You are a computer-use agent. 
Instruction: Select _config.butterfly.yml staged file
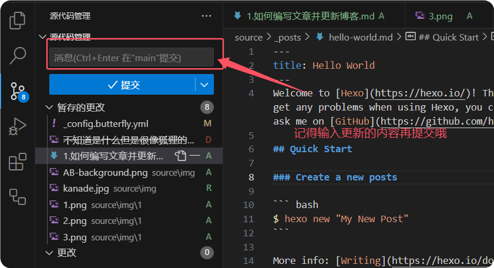(x=129, y=123)
